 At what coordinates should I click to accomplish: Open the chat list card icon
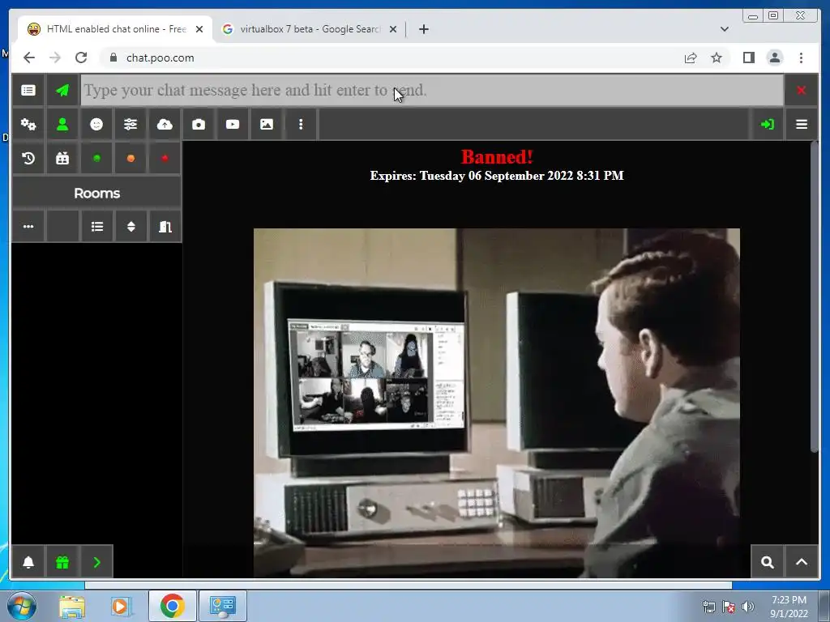click(28, 91)
